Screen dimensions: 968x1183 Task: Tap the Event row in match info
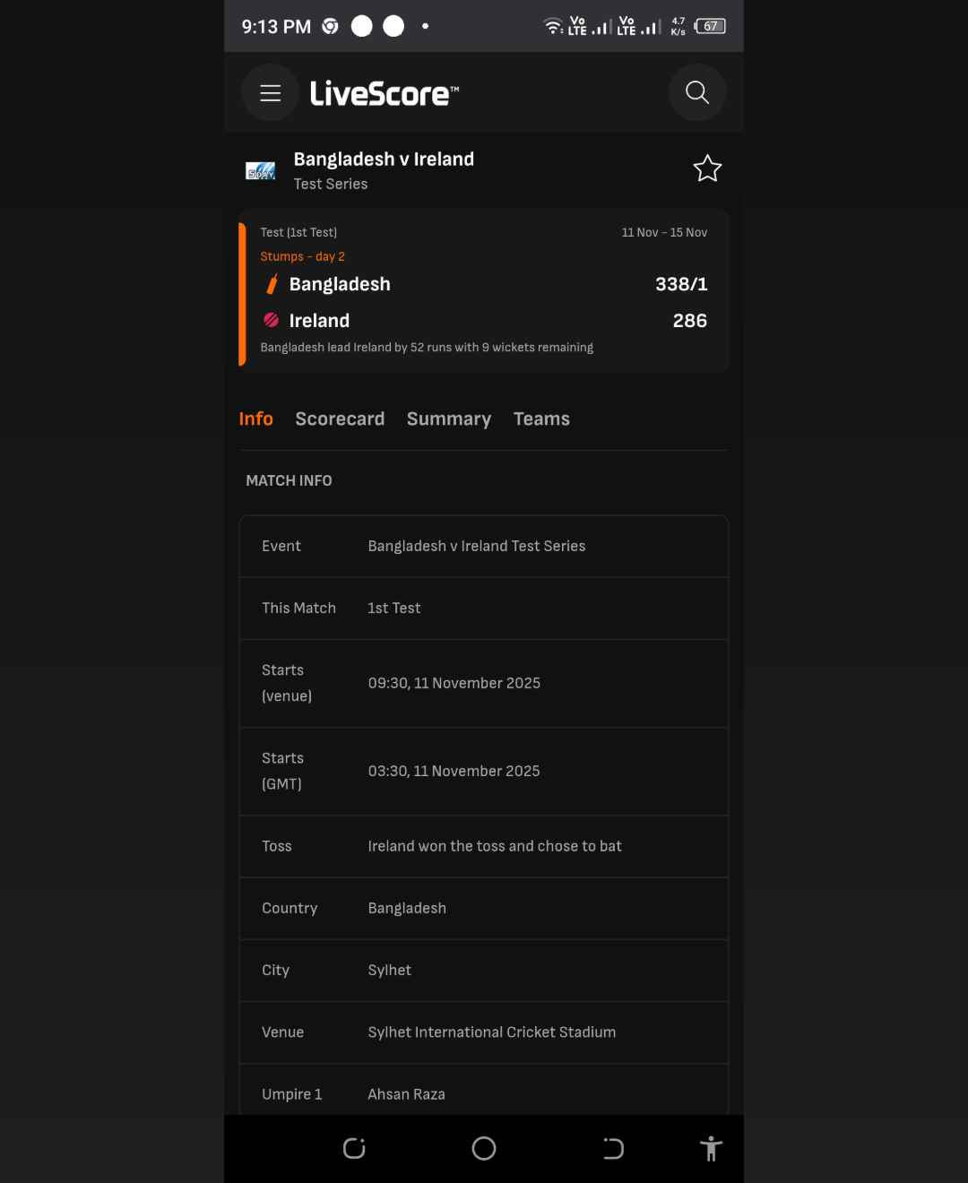pyautogui.click(x=483, y=546)
